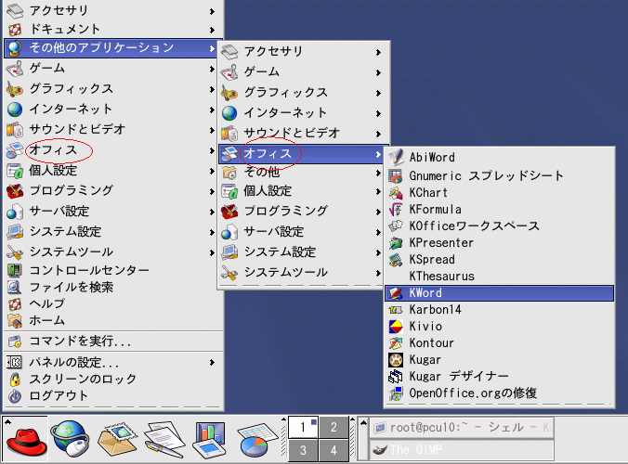Screen dimensions: 628x464
Task: Open highlighted オフィス in その他のアプリケーション submenu
Action: tap(303, 154)
